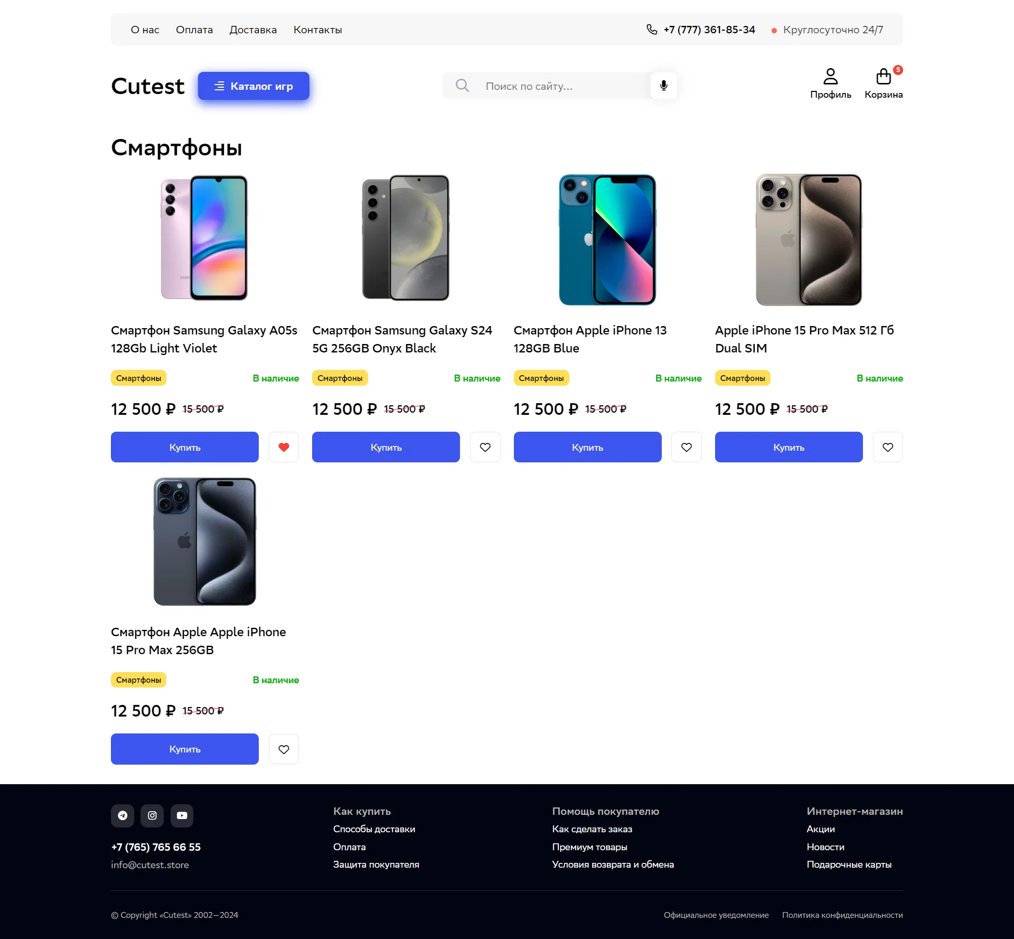Open the Профиль user icon
The height and width of the screenshot is (939, 1014).
(x=830, y=77)
